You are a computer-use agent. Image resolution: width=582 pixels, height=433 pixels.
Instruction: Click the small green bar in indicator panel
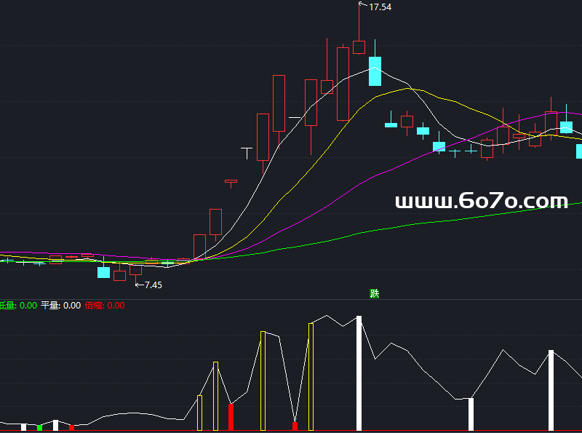point(39,427)
